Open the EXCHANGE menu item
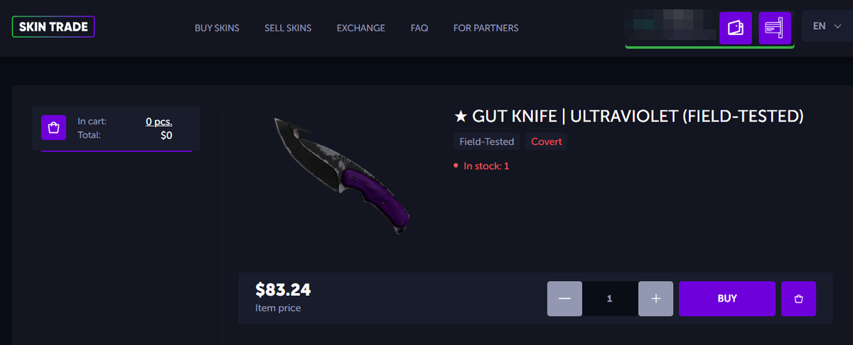853x345 pixels. [361, 28]
